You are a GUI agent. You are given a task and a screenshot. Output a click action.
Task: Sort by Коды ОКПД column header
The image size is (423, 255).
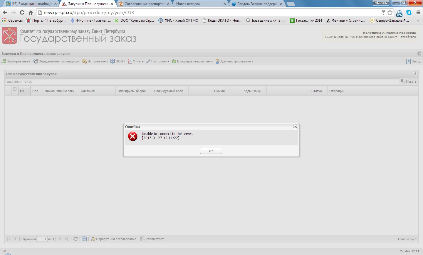tap(248, 91)
